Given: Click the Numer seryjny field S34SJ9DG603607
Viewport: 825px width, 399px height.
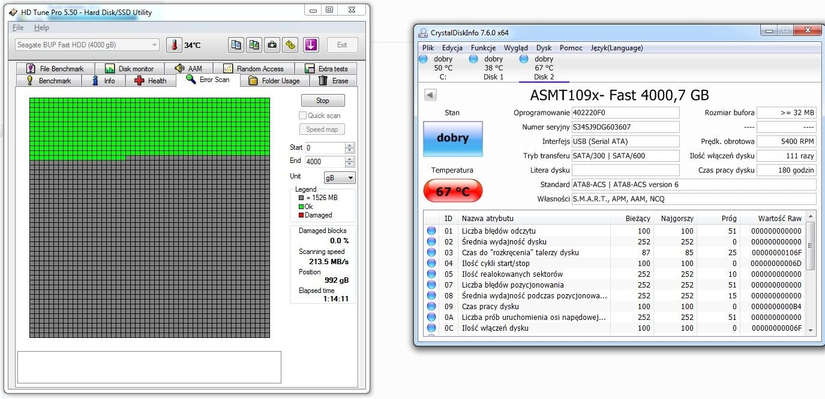Looking at the screenshot, I should coord(625,127).
